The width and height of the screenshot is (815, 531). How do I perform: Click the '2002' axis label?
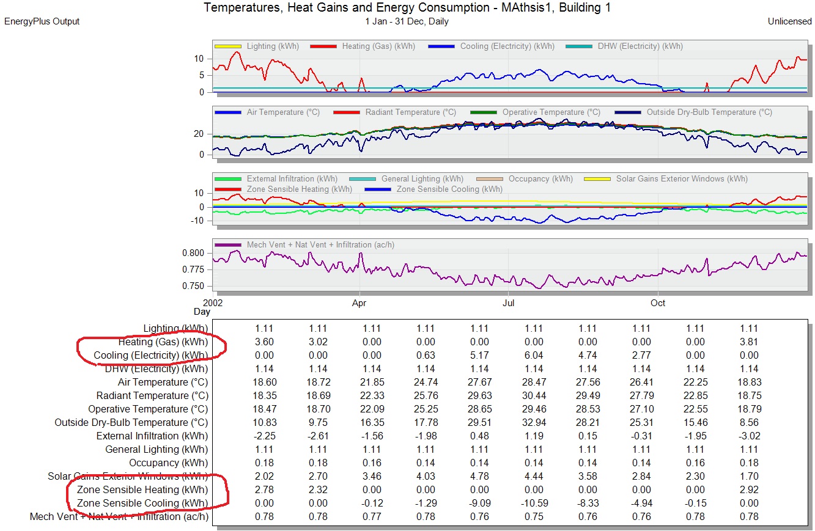(x=213, y=302)
